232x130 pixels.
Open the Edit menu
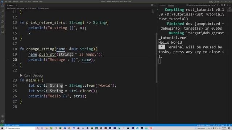pyautogui.click(x=10, y=1)
